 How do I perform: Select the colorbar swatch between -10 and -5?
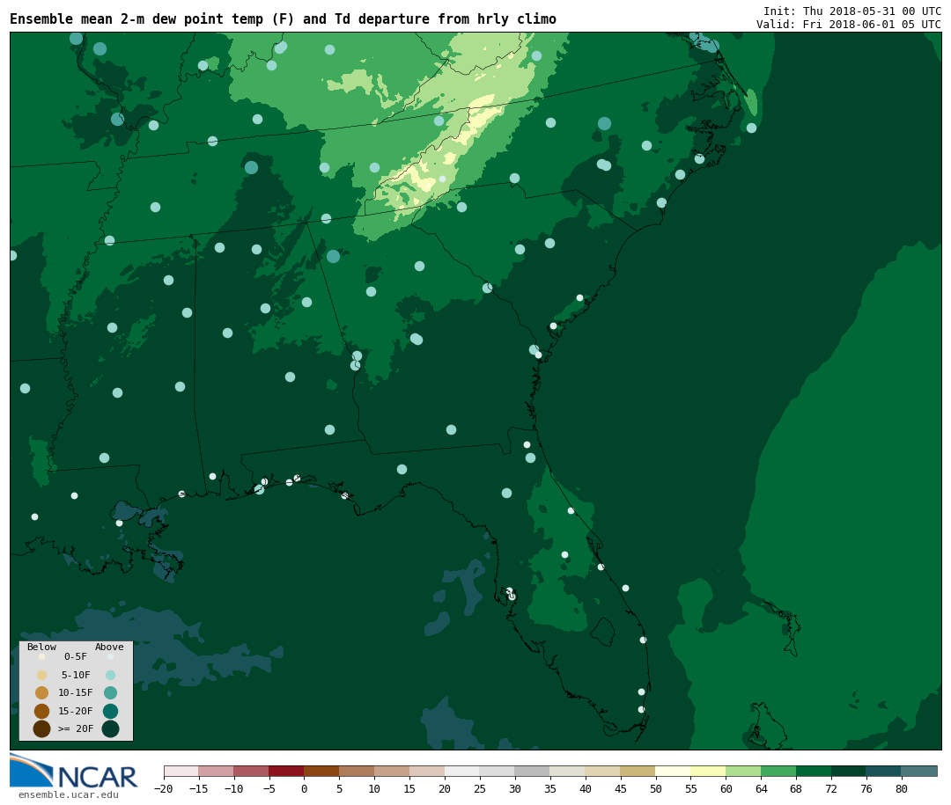pyautogui.click(x=251, y=771)
